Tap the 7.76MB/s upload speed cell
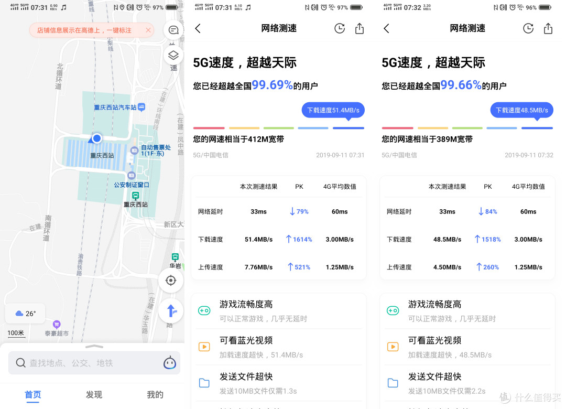 coord(258,267)
